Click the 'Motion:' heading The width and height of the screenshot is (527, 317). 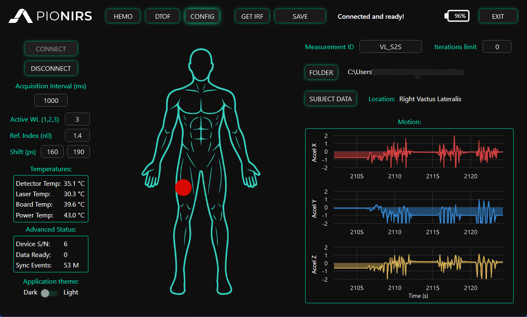(x=409, y=122)
